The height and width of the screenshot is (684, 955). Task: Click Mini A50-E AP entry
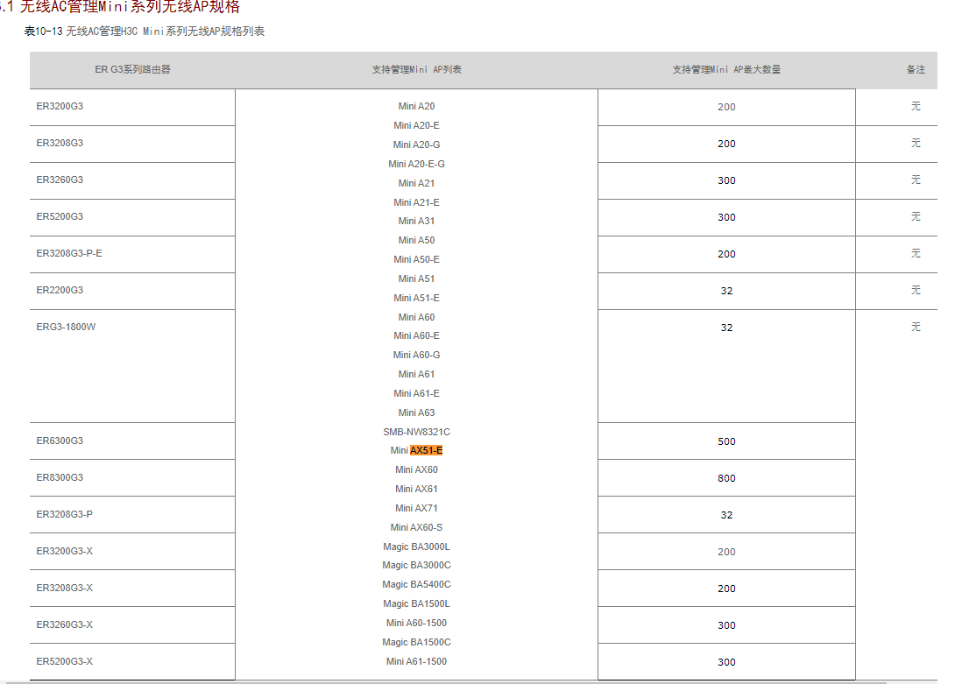point(416,259)
